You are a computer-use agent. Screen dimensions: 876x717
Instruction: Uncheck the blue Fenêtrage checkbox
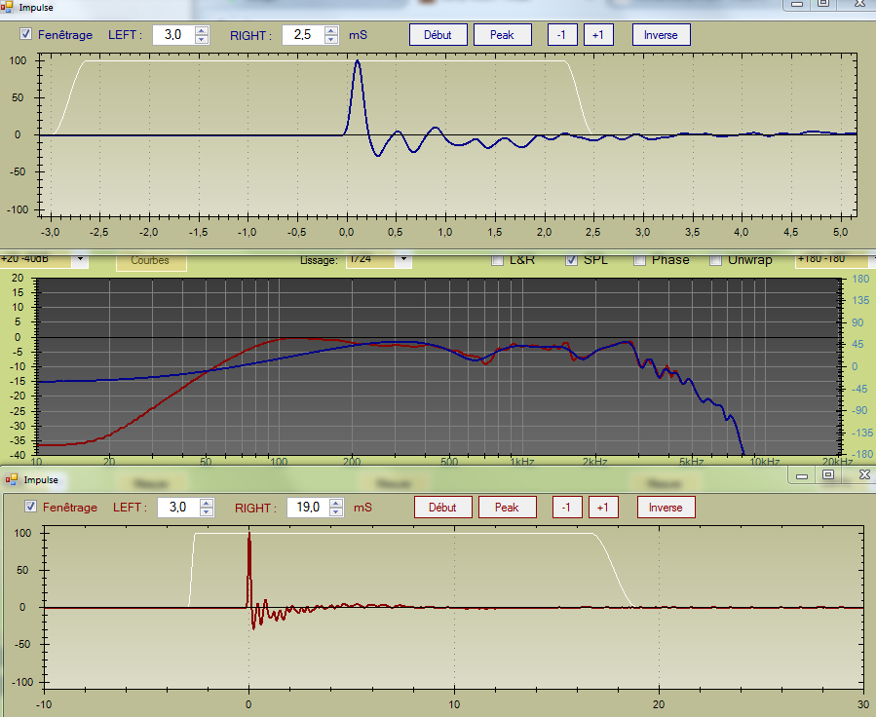click(x=26, y=35)
